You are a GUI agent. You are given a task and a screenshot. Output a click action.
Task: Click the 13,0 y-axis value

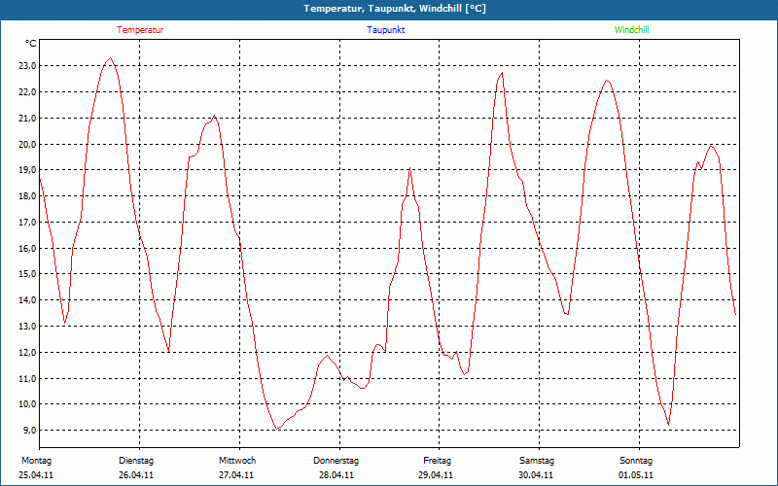tap(28, 327)
